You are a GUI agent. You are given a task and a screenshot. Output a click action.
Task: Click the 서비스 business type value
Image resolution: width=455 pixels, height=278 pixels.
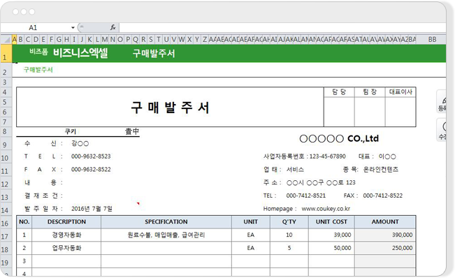point(295,169)
